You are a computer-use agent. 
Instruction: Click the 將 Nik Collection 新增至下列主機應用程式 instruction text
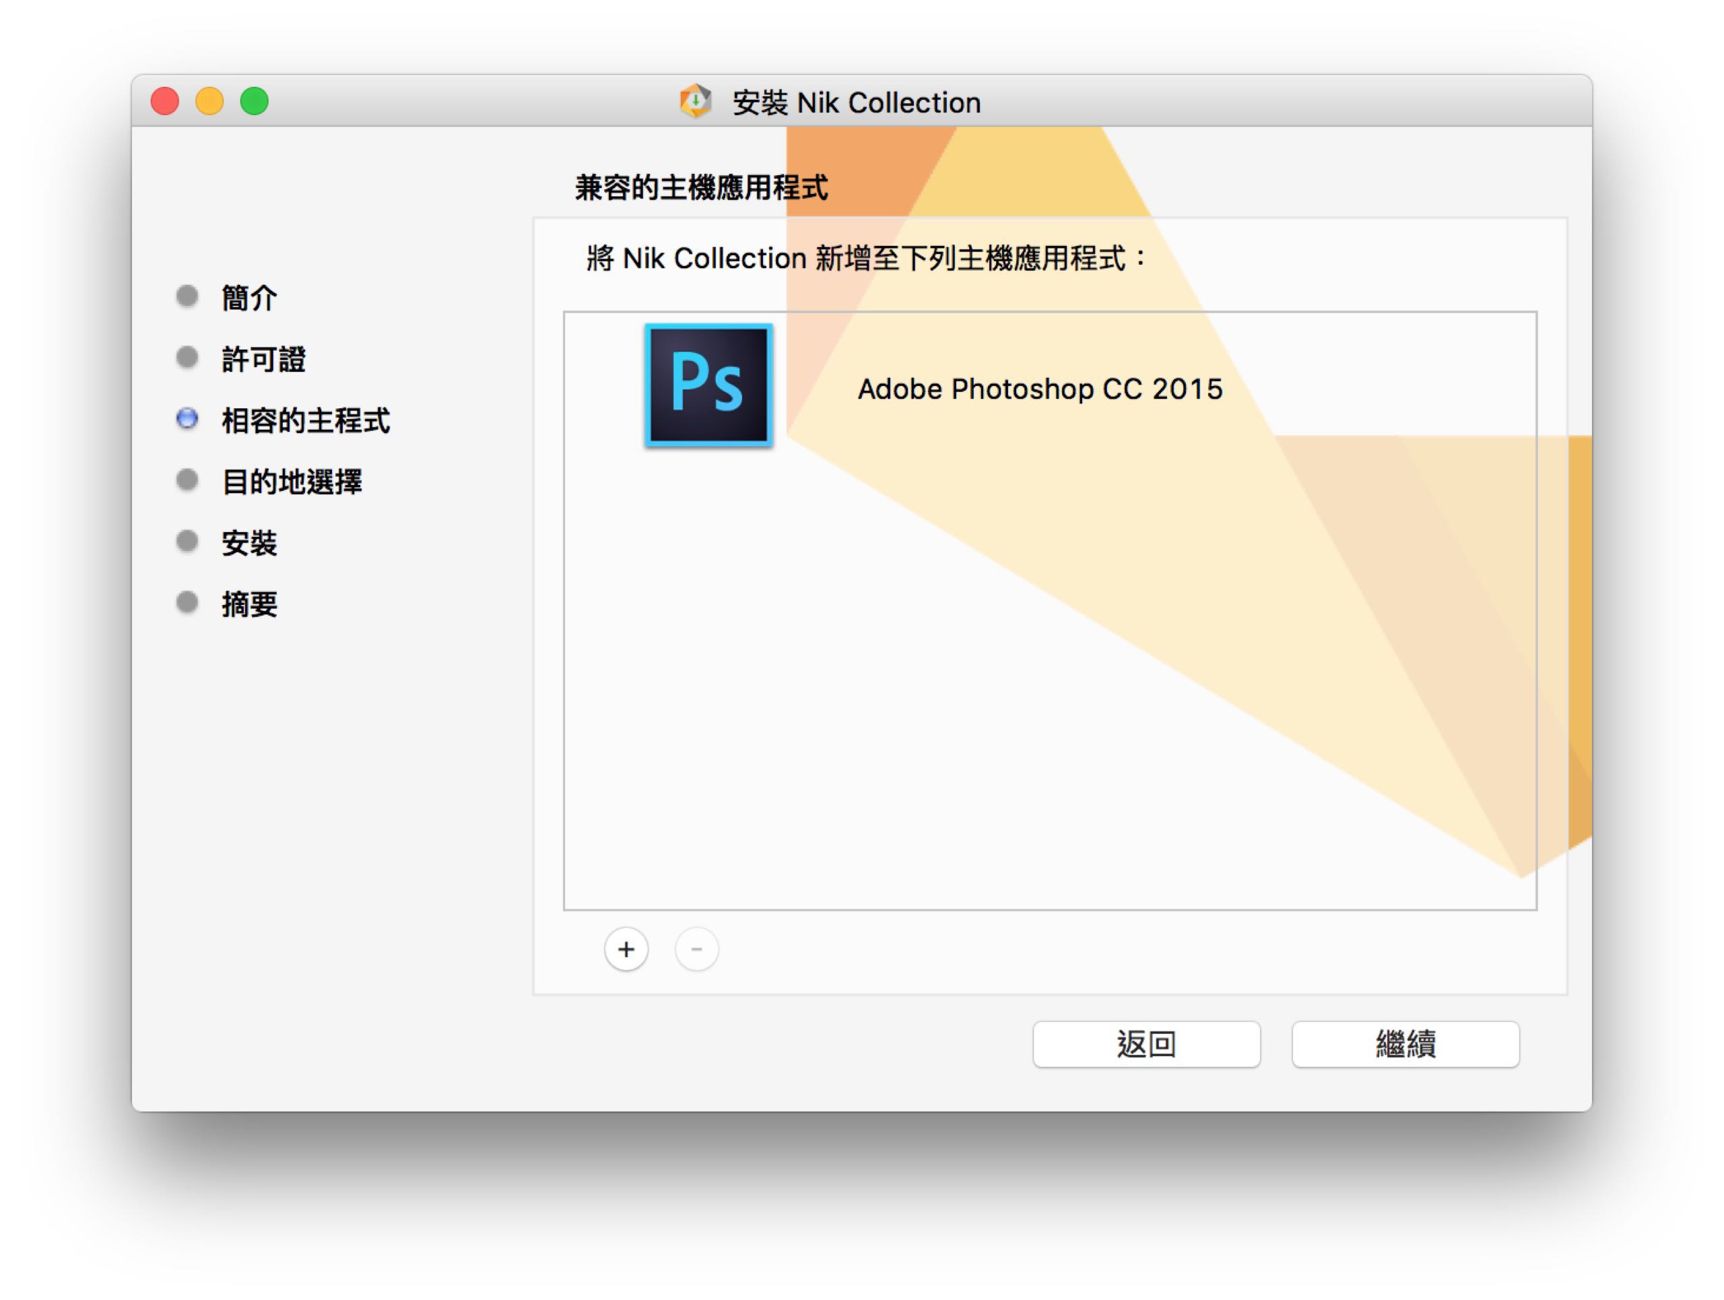866,258
